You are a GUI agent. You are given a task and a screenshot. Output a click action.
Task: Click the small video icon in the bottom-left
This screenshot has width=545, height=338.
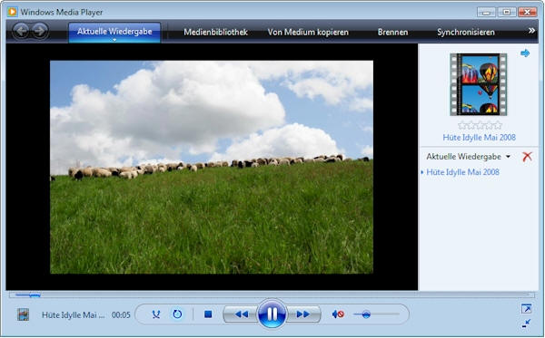click(x=24, y=314)
